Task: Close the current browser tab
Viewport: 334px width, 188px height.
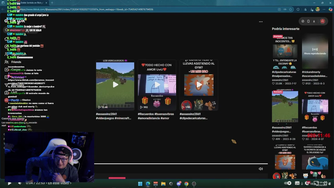Action: [x=46, y=3]
